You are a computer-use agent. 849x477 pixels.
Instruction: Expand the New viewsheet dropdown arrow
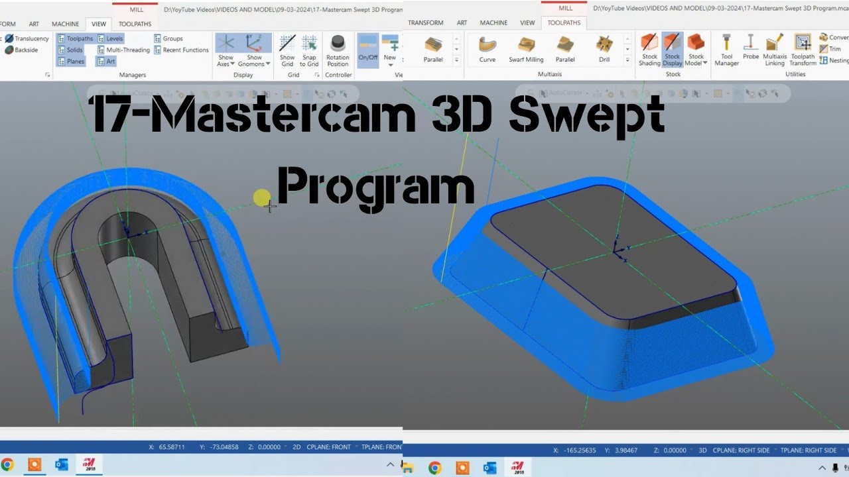pyautogui.click(x=390, y=65)
